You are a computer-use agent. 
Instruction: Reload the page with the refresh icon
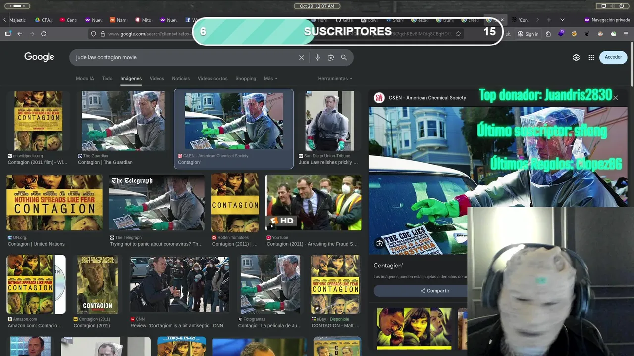tap(44, 34)
